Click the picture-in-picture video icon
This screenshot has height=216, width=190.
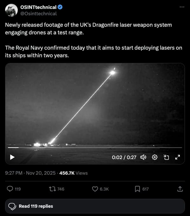(x=166, y=157)
